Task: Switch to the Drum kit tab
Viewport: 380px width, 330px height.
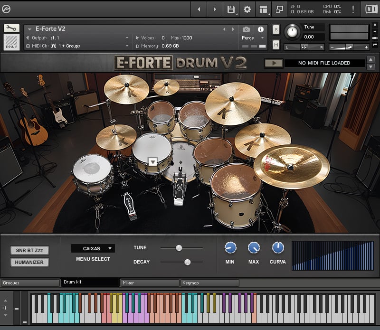Action: [x=90, y=282]
